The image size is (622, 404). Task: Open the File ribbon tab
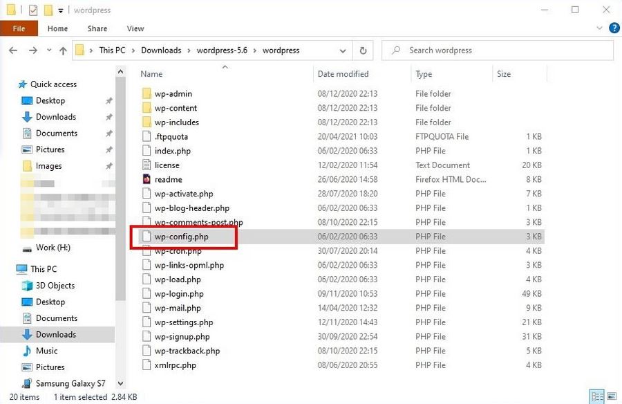pyautogui.click(x=19, y=28)
